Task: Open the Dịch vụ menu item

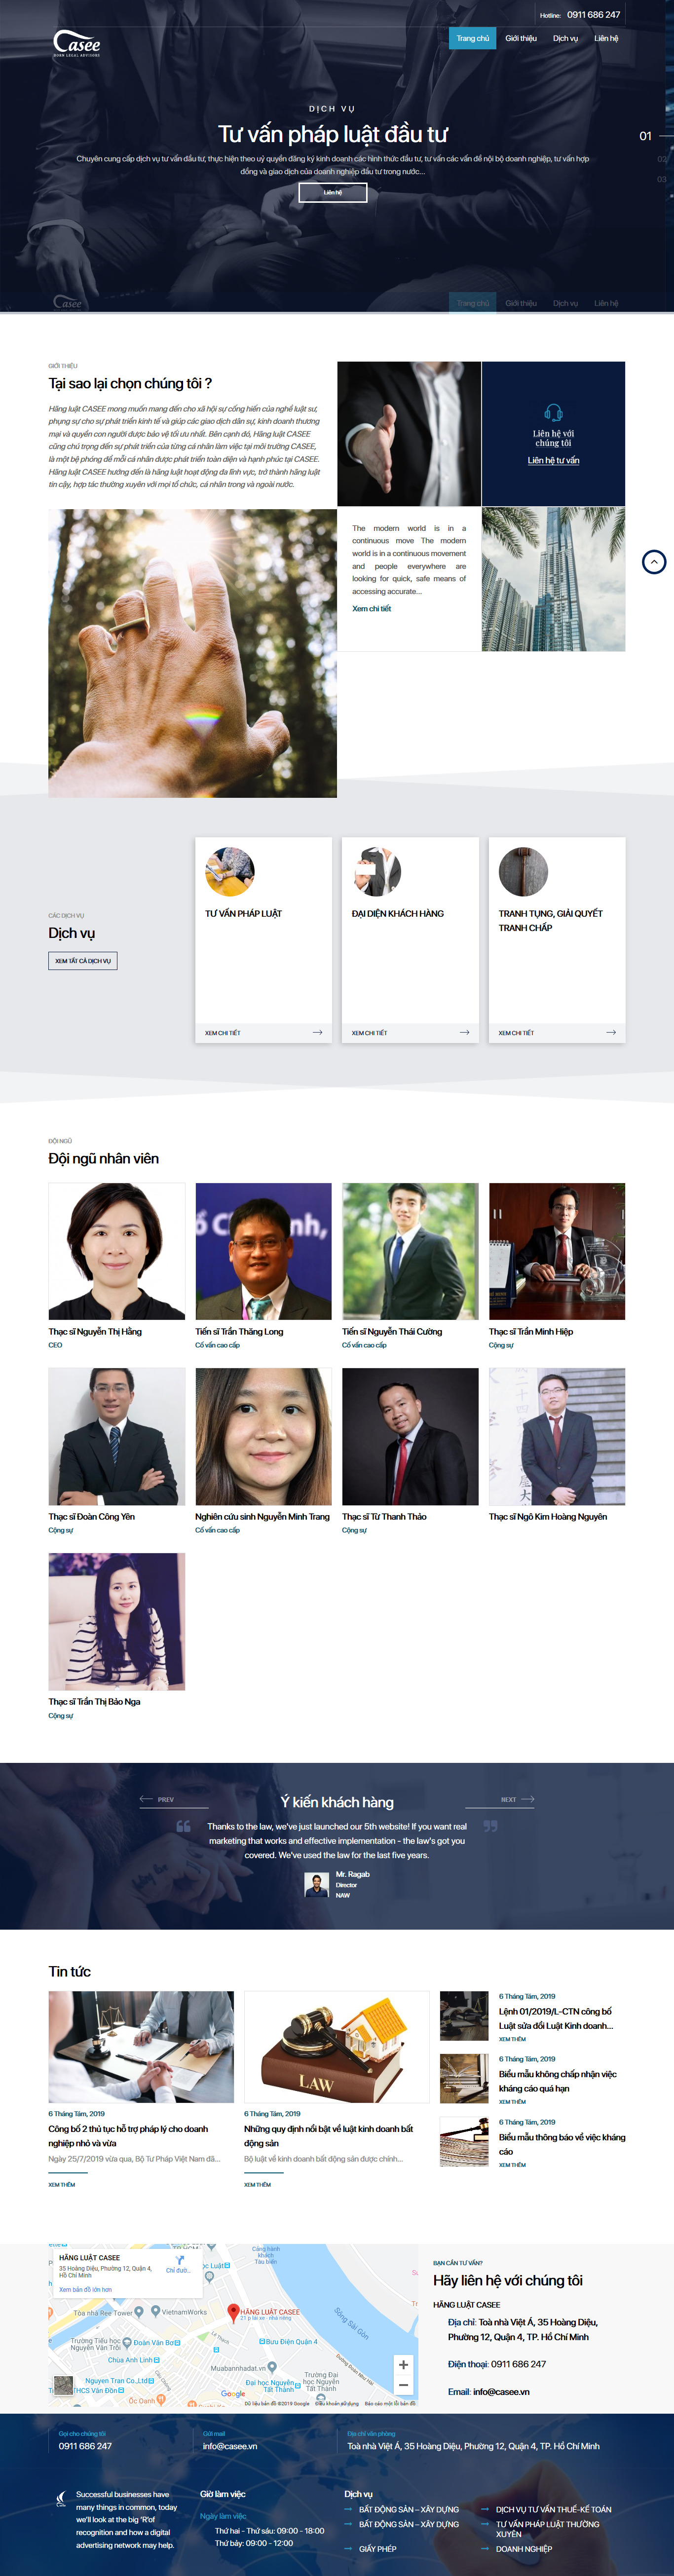Action: pos(565,38)
